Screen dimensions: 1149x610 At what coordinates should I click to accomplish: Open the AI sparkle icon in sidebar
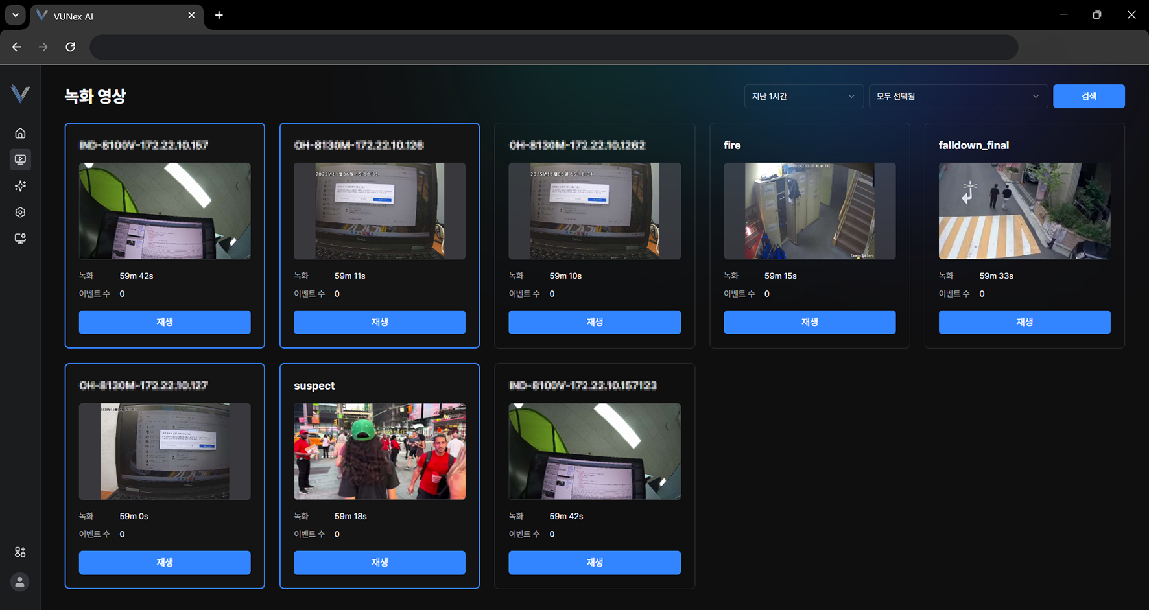pos(20,186)
